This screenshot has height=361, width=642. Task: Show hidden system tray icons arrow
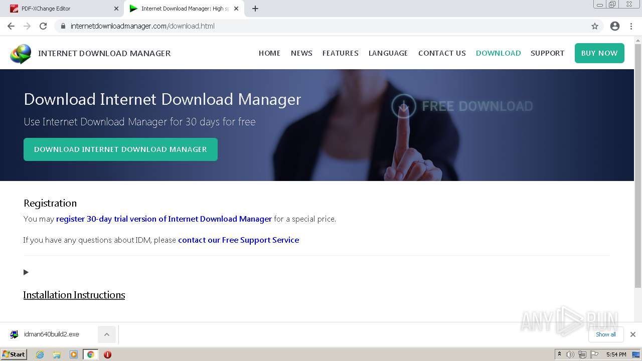559,354
